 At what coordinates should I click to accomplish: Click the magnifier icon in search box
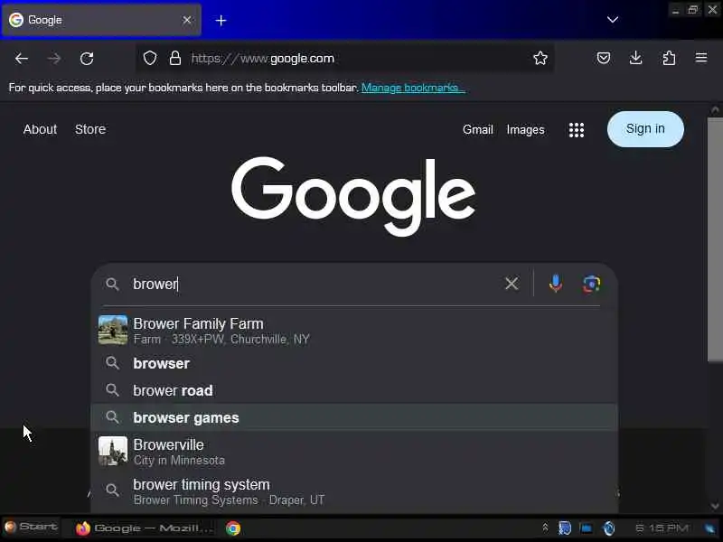click(x=112, y=284)
